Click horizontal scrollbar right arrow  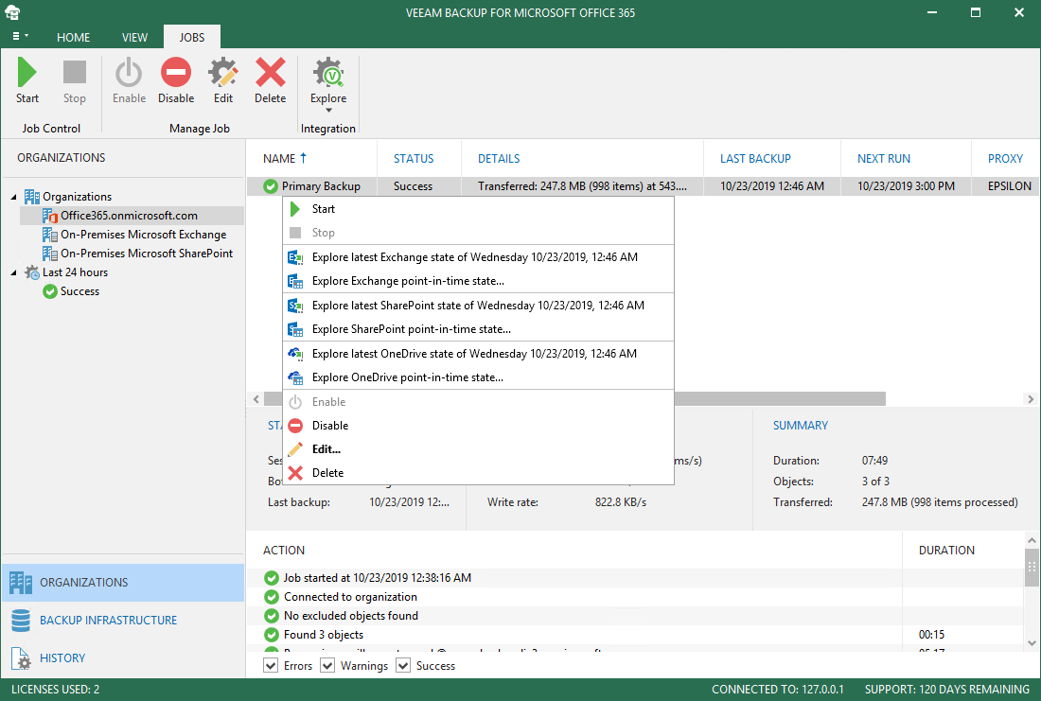pos(1031,399)
